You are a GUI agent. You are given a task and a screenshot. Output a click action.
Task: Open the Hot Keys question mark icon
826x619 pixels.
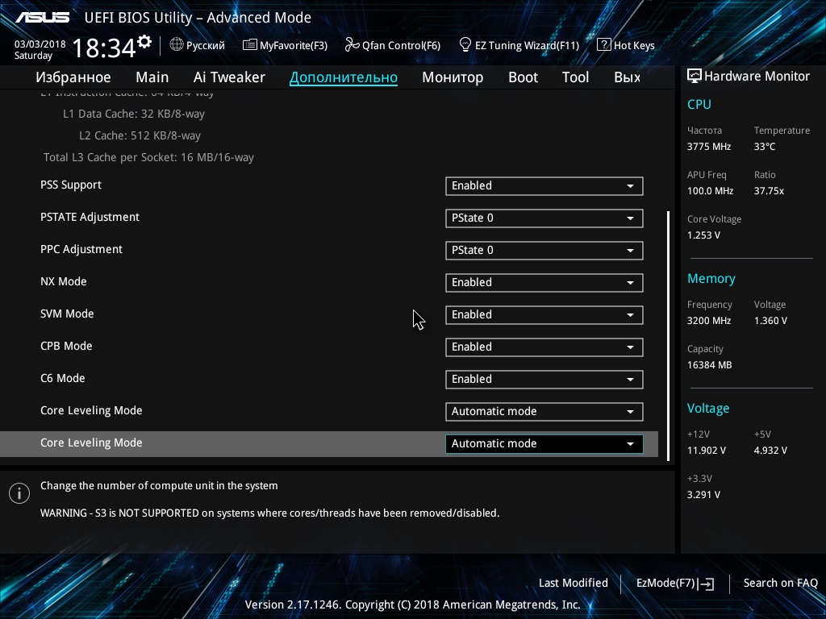(603, 45)
